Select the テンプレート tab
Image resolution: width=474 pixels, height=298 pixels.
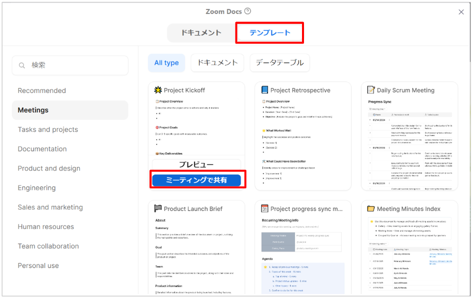[269, 32]
